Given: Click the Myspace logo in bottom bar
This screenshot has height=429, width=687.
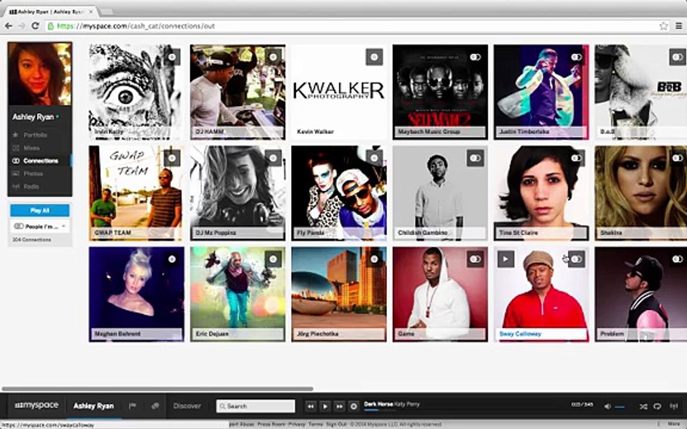Looking at the screenshot, I should tap(36, 405).
